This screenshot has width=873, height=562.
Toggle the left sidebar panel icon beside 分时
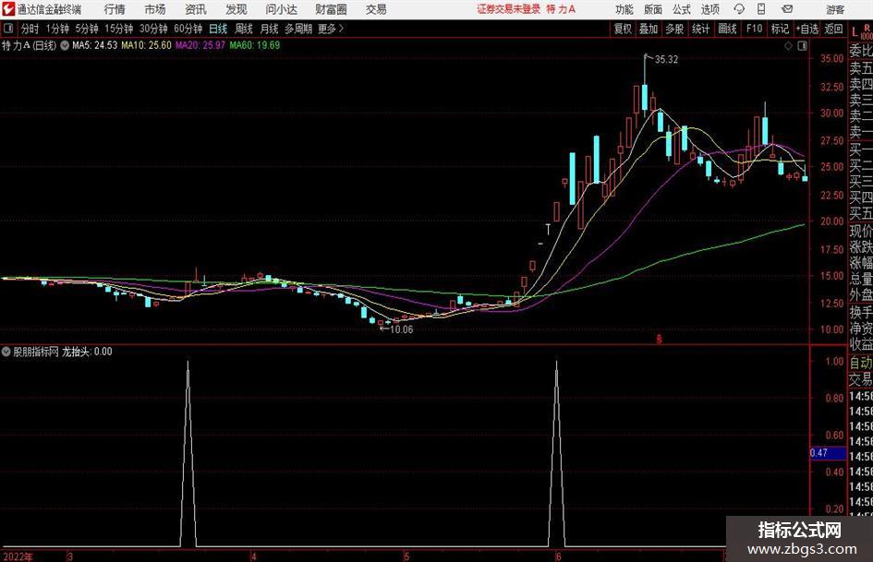8,29
